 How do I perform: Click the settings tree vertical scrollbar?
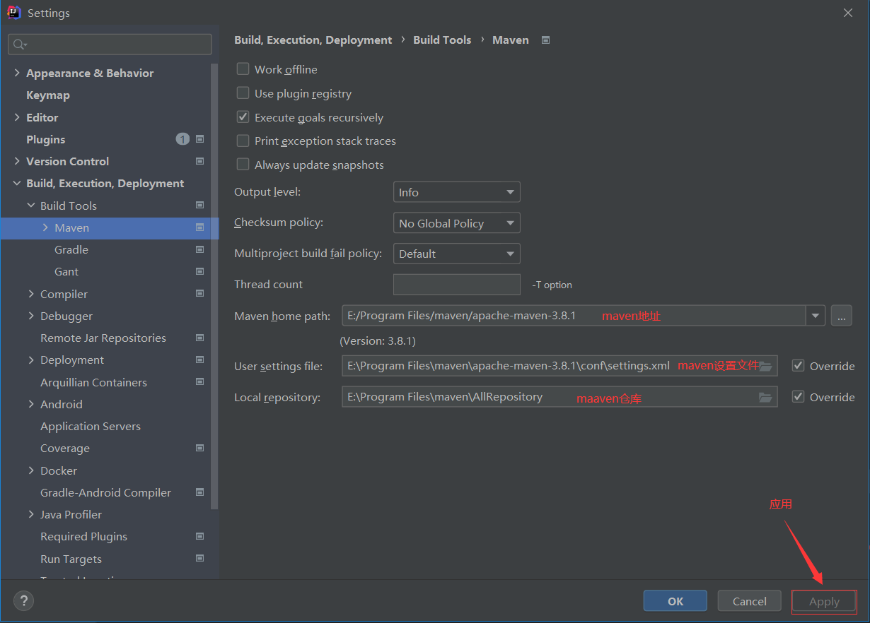215,283
